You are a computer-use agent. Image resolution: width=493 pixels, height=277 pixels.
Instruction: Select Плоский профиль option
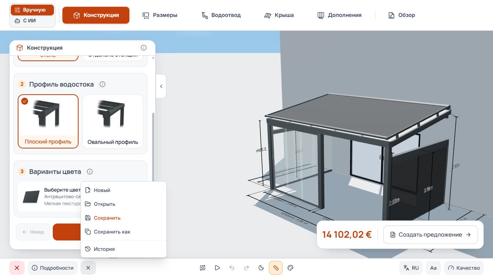point(48,122)
